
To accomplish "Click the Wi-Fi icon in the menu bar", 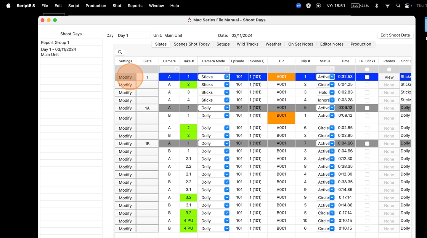I will coord(387,6).
